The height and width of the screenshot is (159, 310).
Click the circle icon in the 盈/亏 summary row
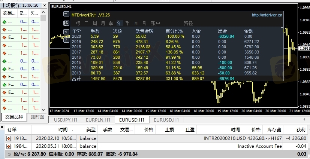[x=9, y=154]
